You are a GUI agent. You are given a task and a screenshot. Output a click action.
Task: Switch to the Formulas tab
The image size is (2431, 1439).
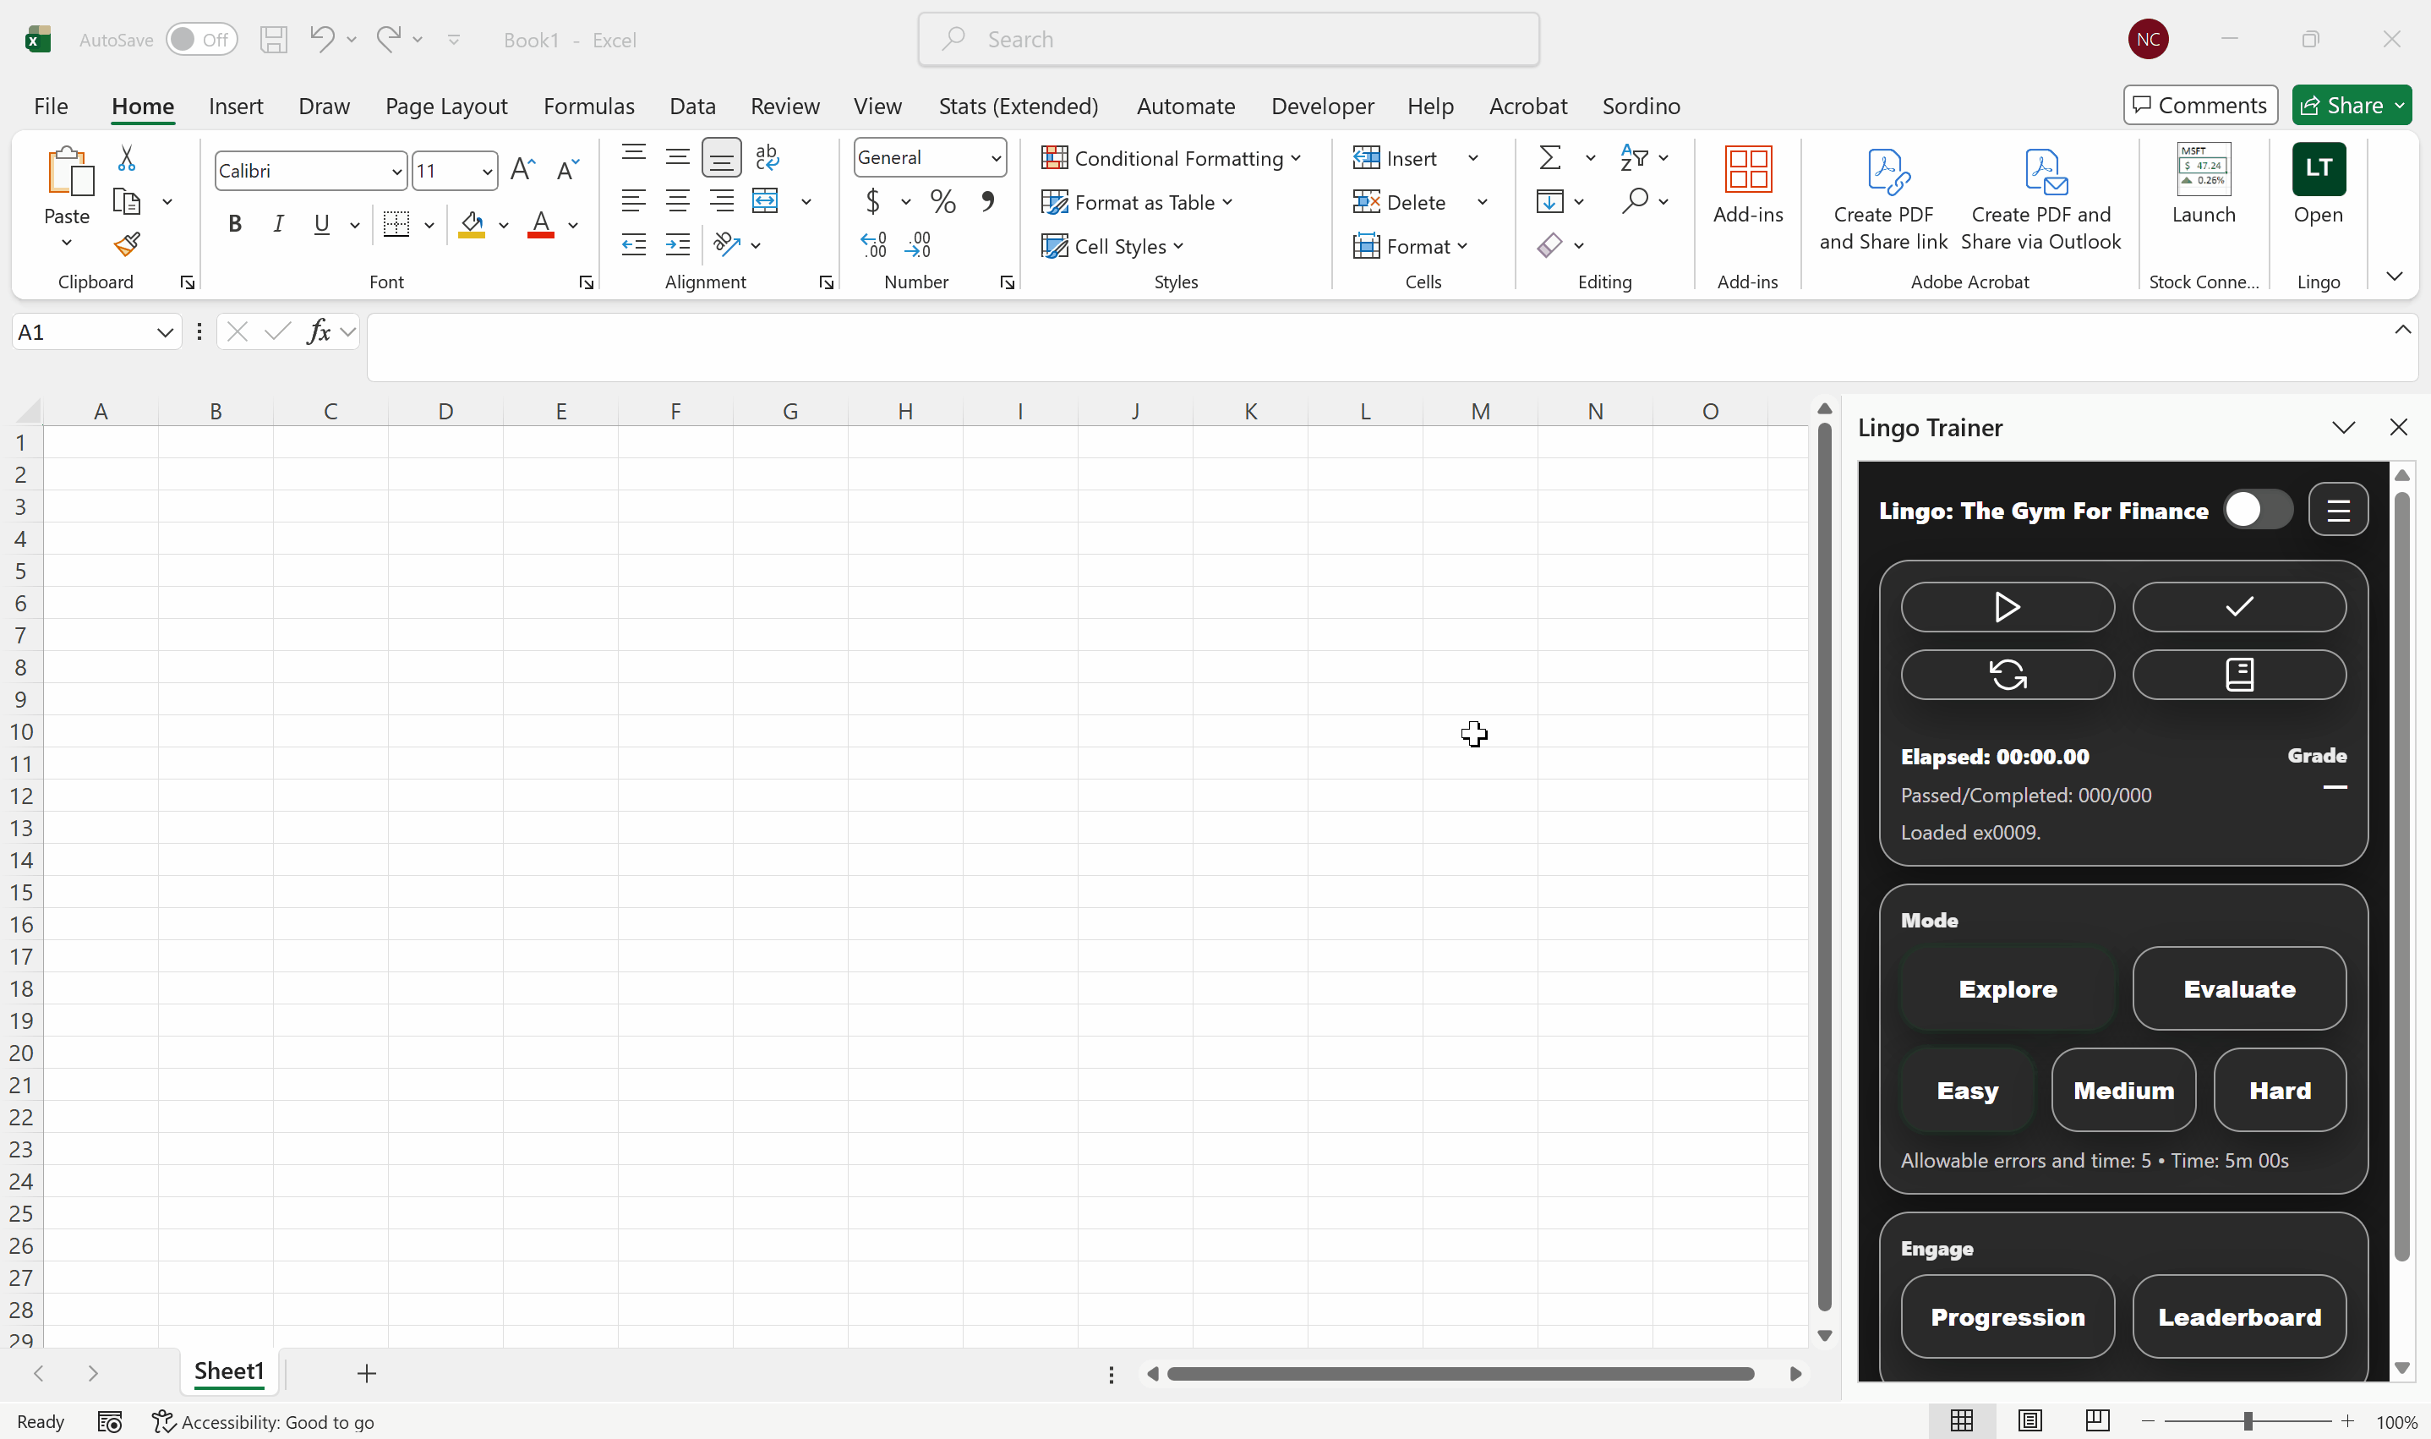tap(588, 106)
